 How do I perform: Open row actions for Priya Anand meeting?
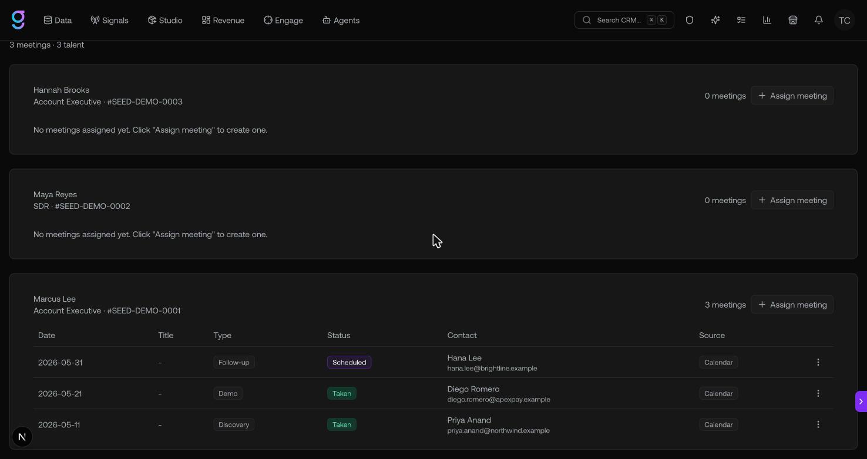818,424
